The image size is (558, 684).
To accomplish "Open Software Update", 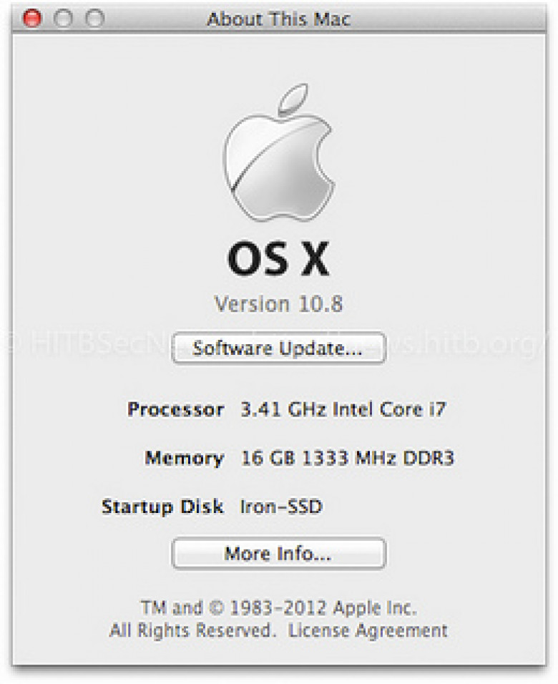I will point(279,348).
